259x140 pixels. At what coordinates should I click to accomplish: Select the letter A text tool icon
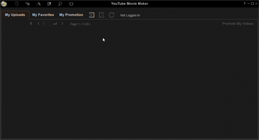click(38, 4)
